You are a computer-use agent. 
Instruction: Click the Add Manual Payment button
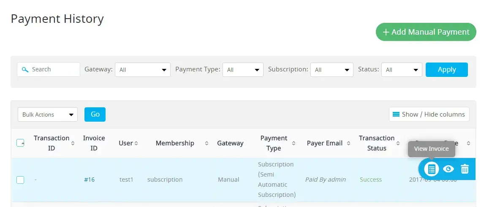coord(426,32)
